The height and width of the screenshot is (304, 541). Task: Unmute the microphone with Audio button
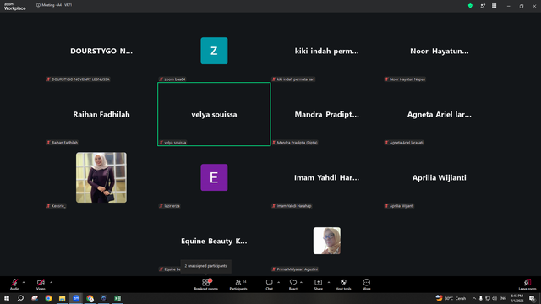(14, 285)
